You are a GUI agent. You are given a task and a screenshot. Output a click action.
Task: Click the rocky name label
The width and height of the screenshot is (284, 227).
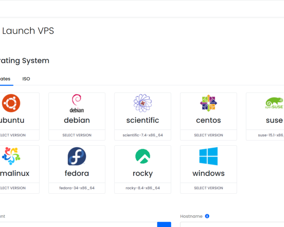143,174
